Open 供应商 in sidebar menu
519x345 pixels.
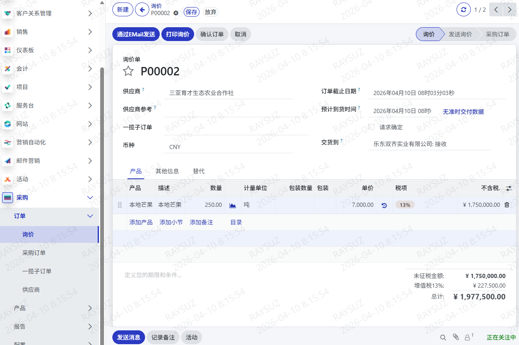pos(49,290)
